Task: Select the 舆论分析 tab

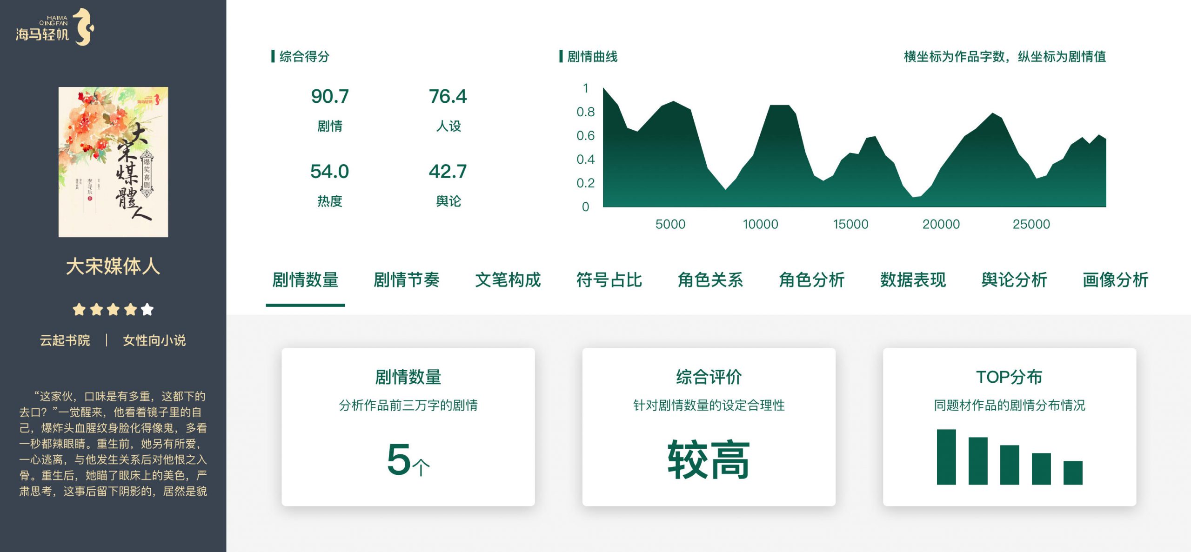Action: point(1014,280)
